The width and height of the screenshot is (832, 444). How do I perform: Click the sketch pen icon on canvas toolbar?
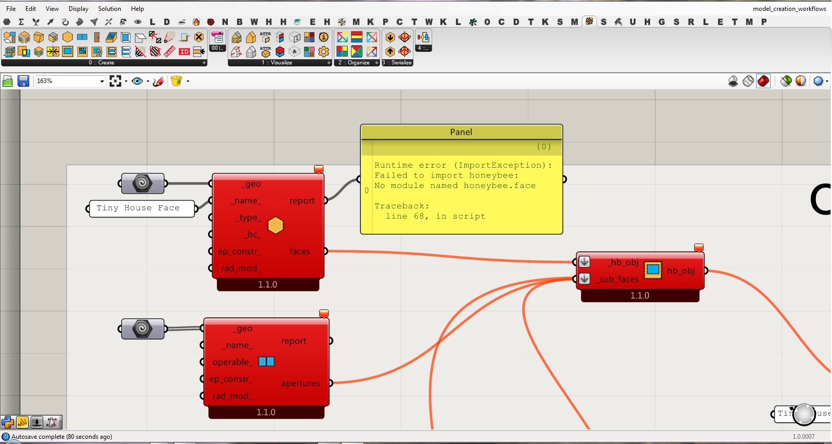coord(159,81)
